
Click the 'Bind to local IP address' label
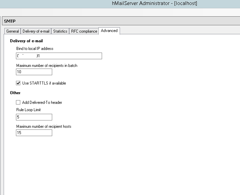[x=35, y=49]
